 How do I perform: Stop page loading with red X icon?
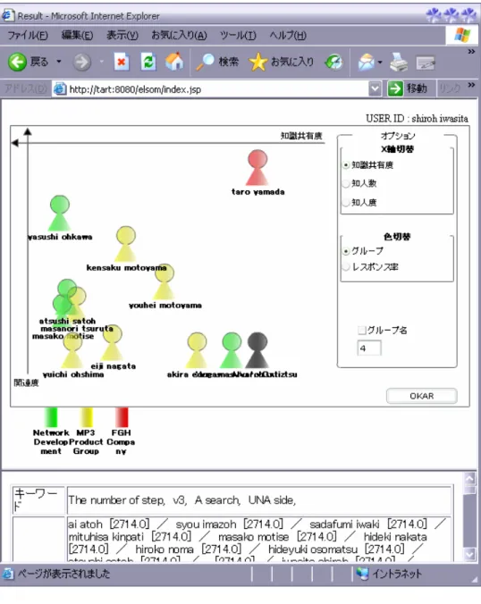tap(122, 62)
